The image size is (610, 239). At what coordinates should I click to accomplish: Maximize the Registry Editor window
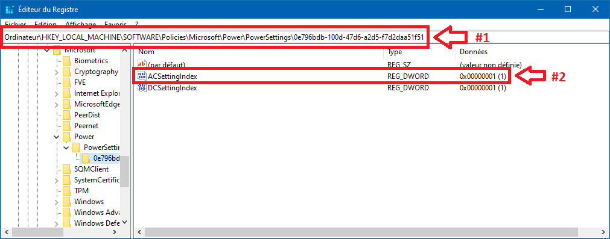(x=568, y=9)
